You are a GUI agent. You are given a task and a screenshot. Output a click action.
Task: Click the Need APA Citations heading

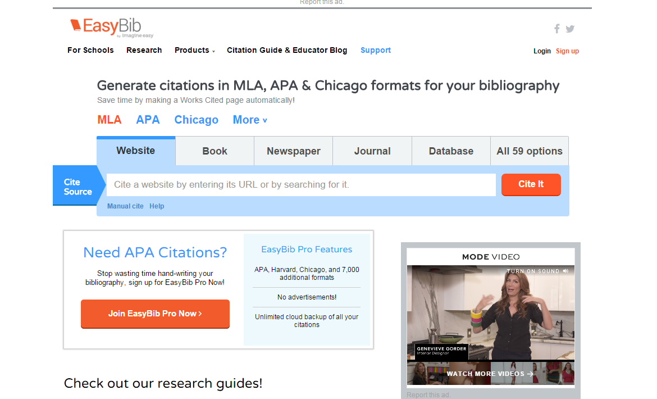[x=155, y=252]
